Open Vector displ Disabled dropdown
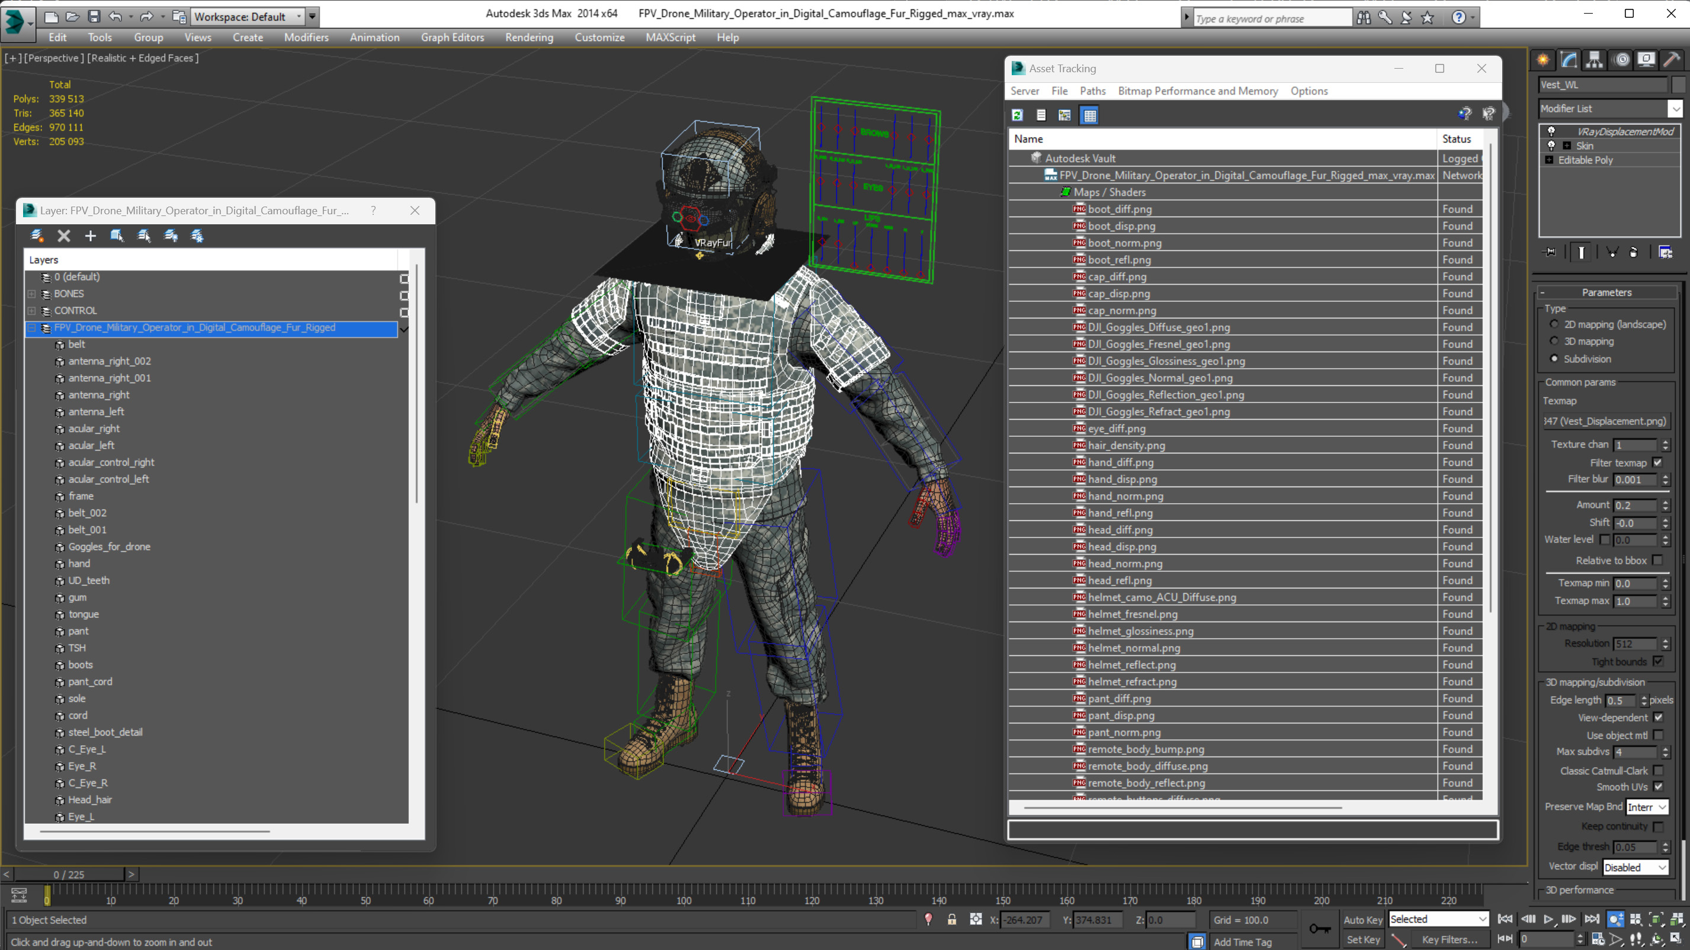 coord(1635,867)
